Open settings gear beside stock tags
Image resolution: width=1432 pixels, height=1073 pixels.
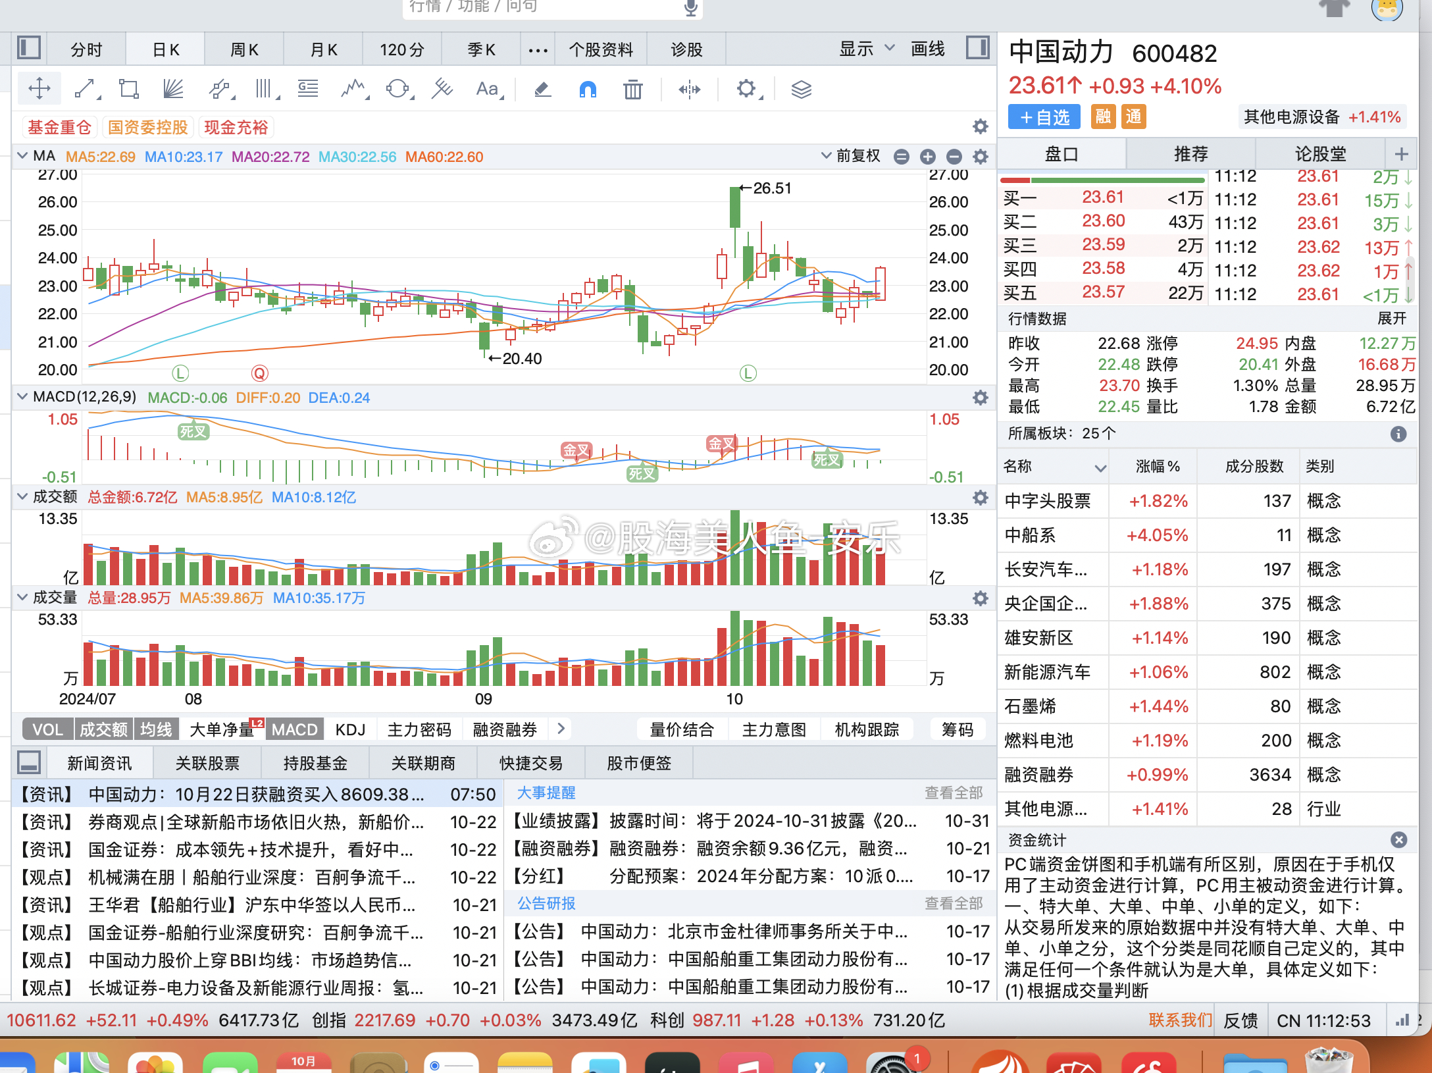(981, 126)
